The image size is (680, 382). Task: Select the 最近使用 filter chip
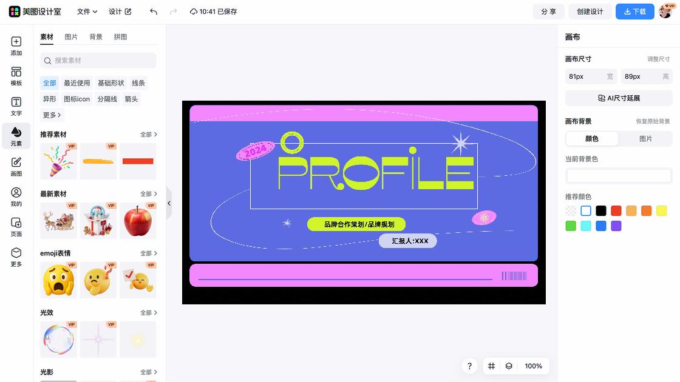(76, 82)
